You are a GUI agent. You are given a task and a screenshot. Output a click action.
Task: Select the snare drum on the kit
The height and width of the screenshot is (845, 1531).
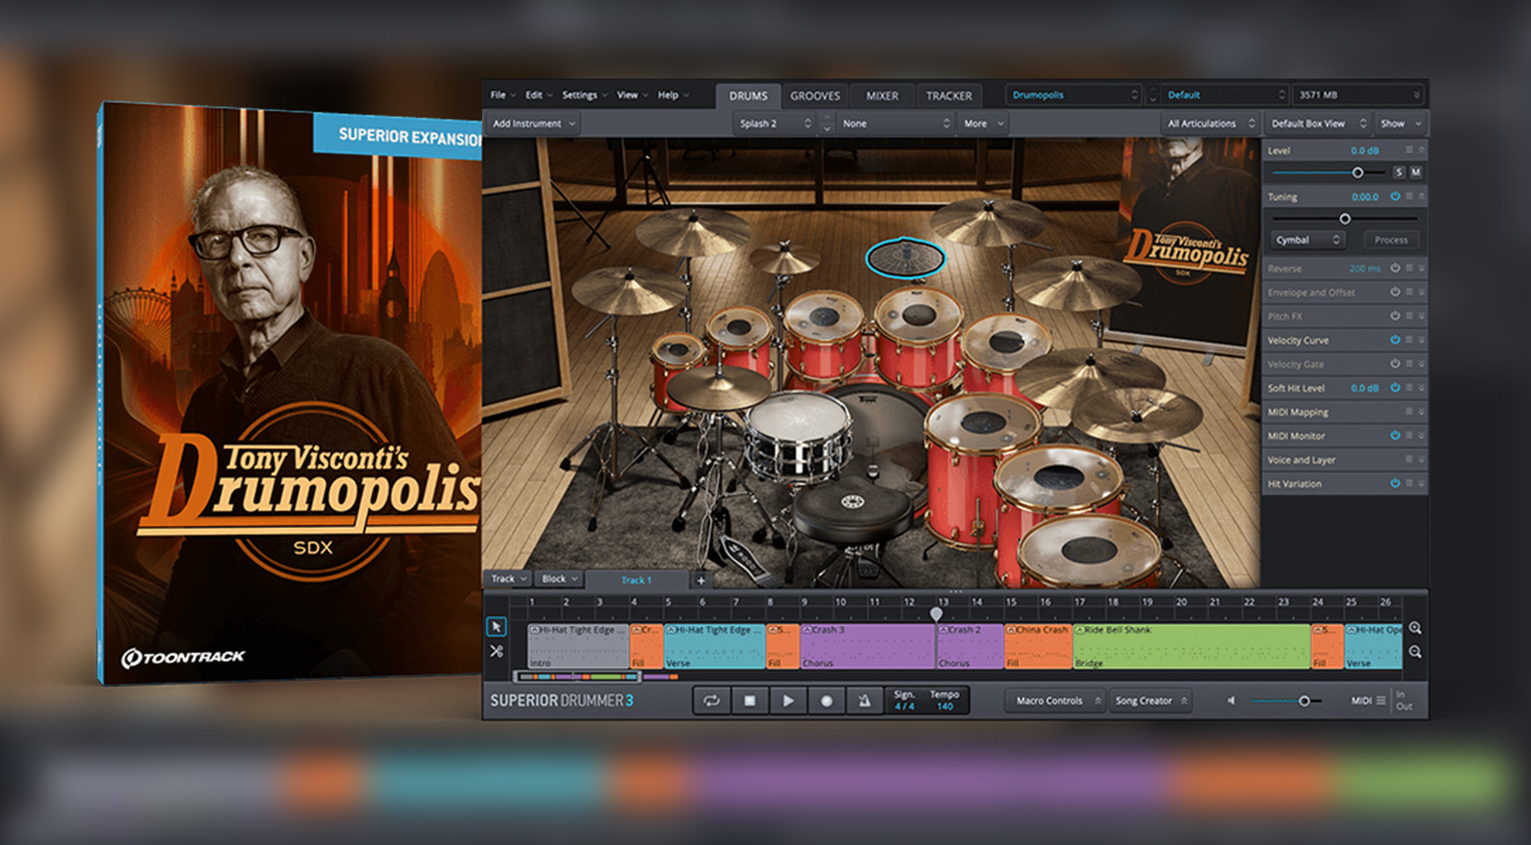pyautogui.click(x=798, y=435)
